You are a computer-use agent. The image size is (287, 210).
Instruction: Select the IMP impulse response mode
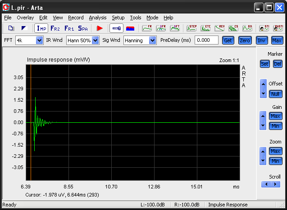pos(41,28)
